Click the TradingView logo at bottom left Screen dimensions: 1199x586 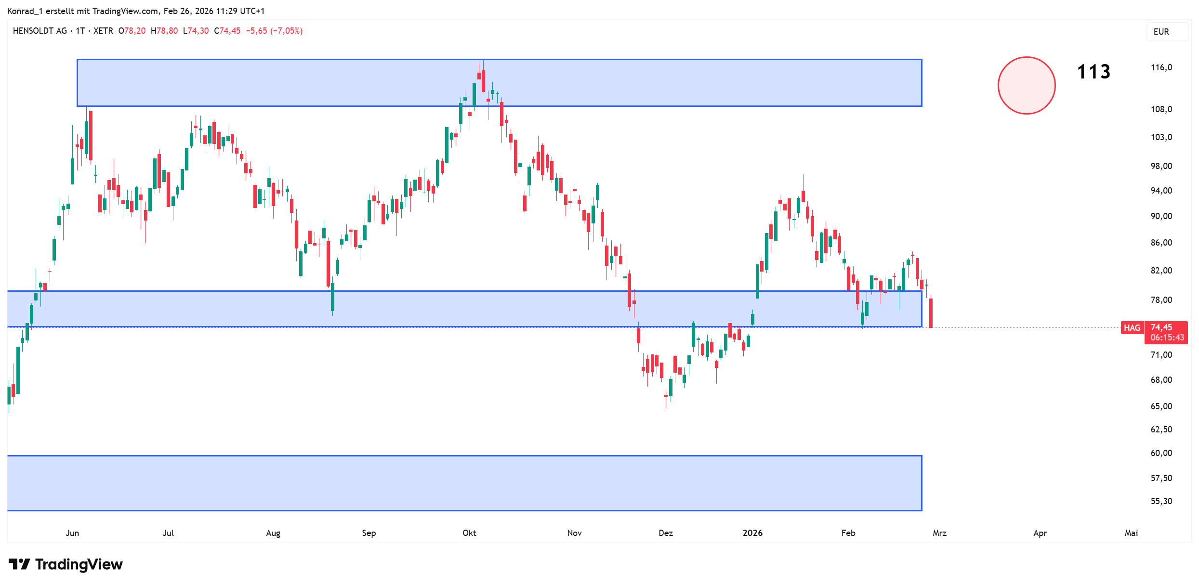66,564
